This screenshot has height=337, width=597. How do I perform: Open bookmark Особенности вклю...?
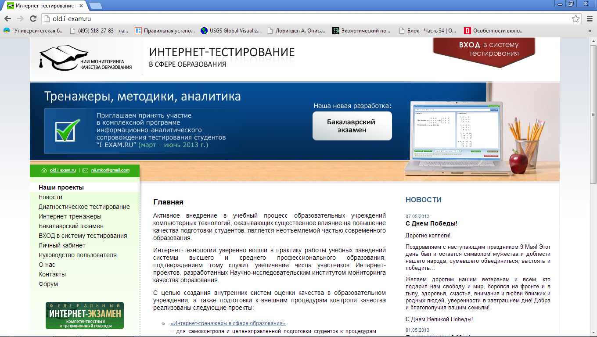494,31
